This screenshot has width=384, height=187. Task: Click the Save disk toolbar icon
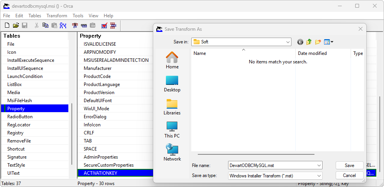point(25,25)
